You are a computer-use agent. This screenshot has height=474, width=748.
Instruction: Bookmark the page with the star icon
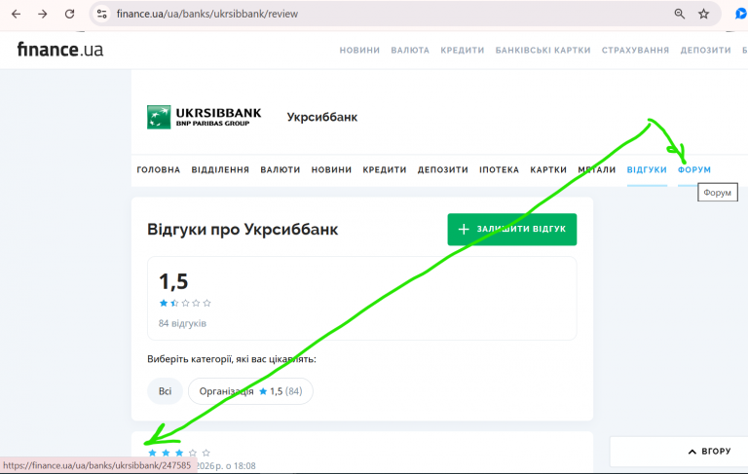[x=703, y=14]
